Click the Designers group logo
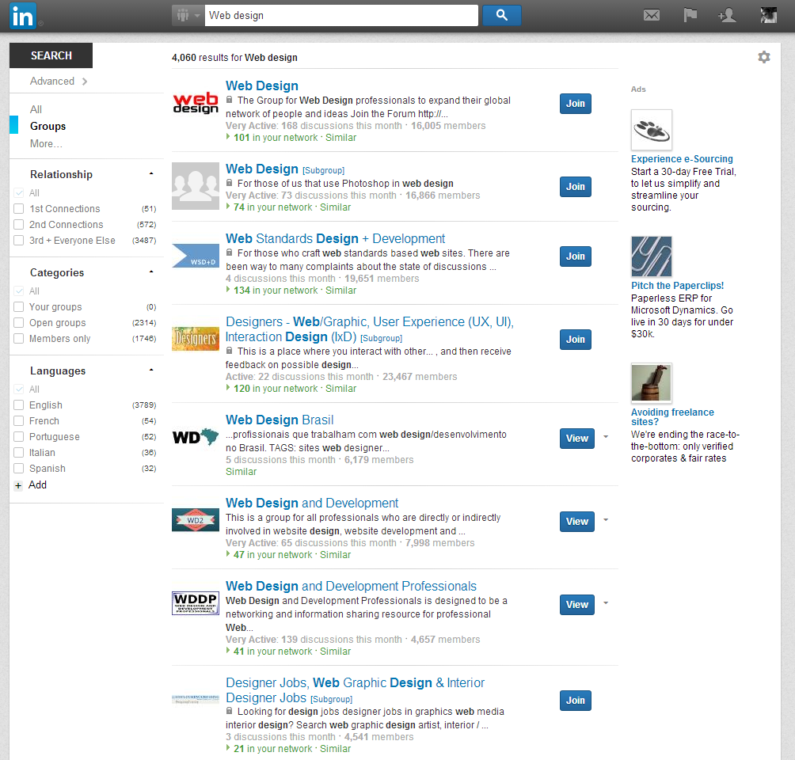The image size is (795, 760). coord(196,339)
